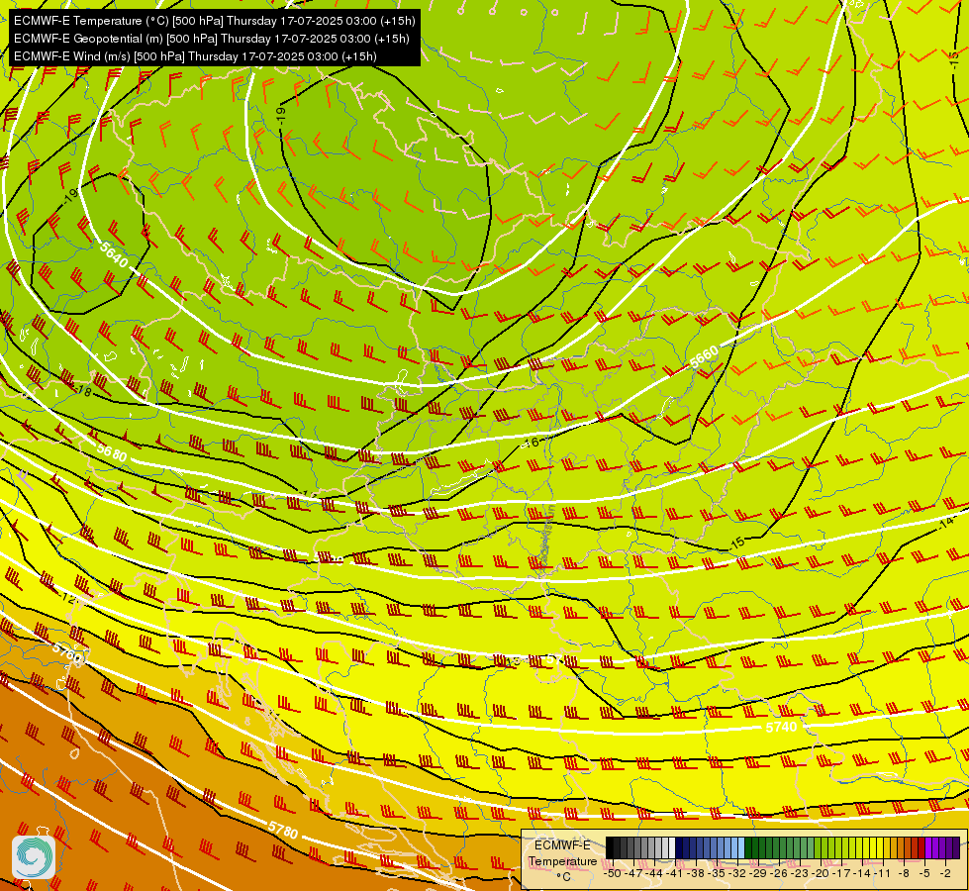This screenshot has height=891, width=969.
Task: Click the -38 tick label in the legend
Action: click(696, 874)
